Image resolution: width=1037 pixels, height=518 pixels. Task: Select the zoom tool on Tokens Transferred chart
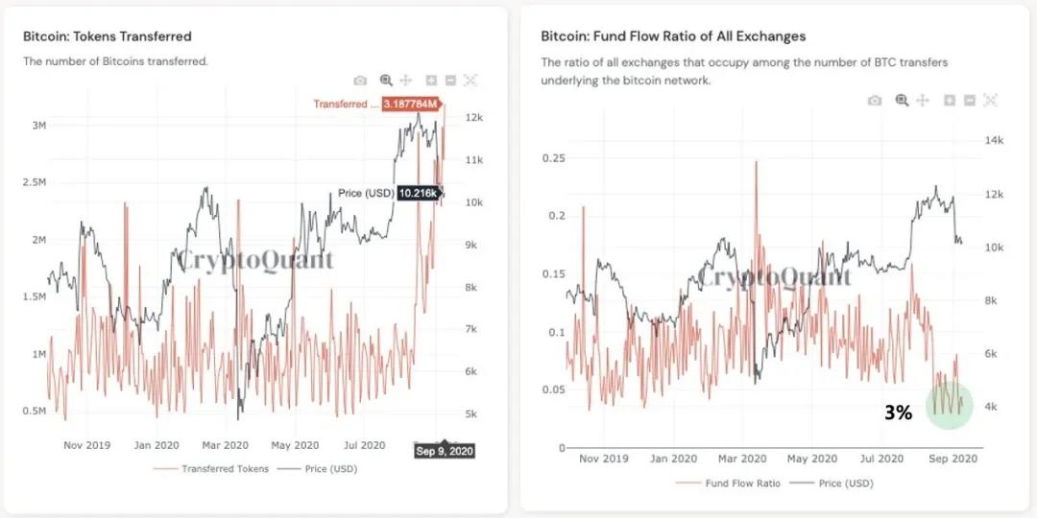(x=386, y=81)
